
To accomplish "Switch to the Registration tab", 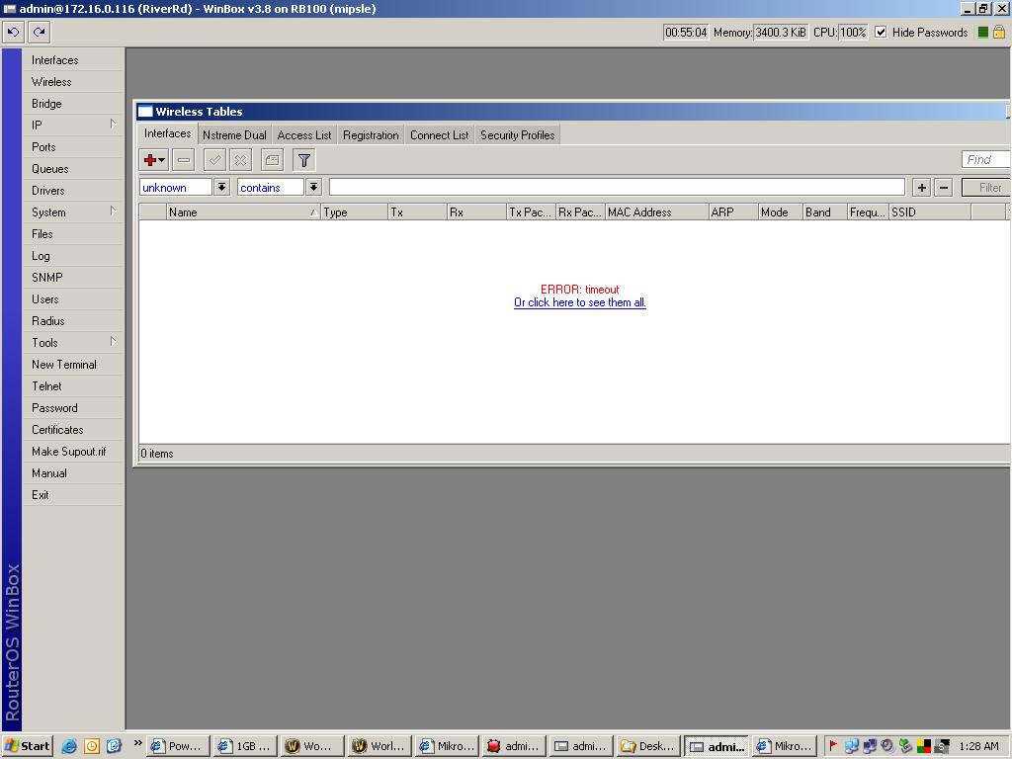I will pos(371,134).
